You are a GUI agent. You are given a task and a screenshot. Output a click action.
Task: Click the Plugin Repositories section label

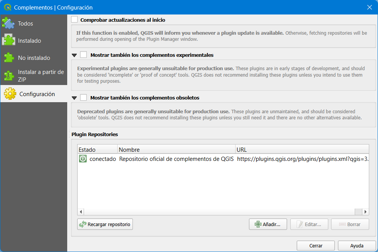(x=95, y=134)
